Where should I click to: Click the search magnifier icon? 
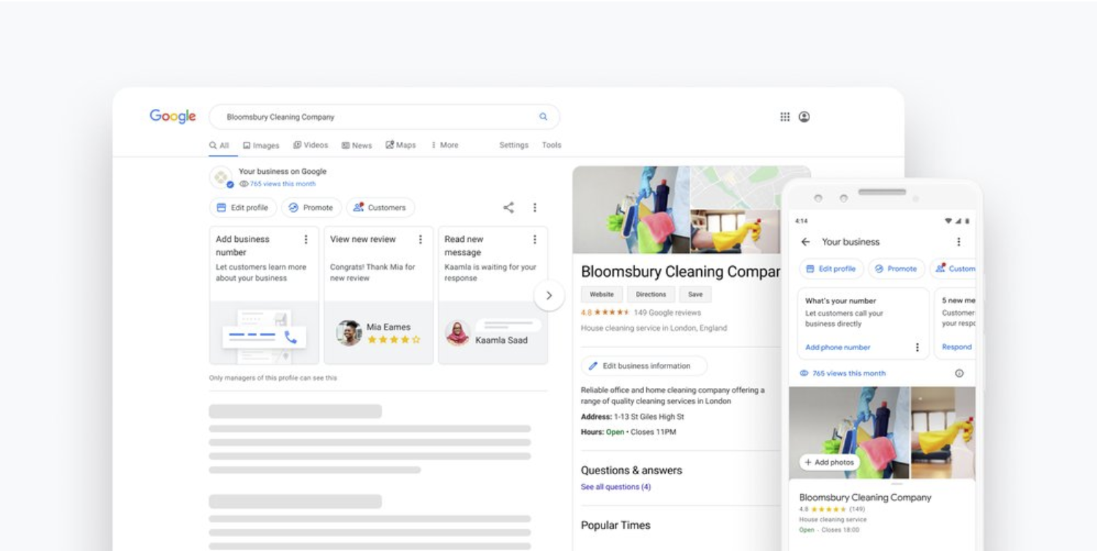[542, 117]
